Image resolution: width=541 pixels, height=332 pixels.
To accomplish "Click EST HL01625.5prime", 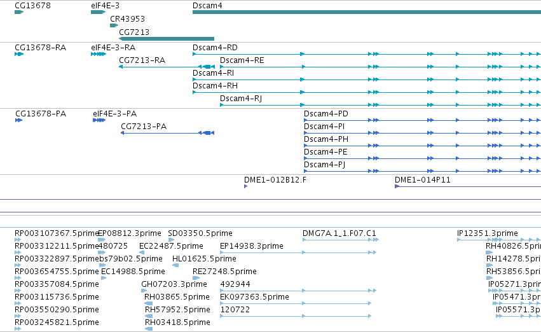I will (204, 259).
